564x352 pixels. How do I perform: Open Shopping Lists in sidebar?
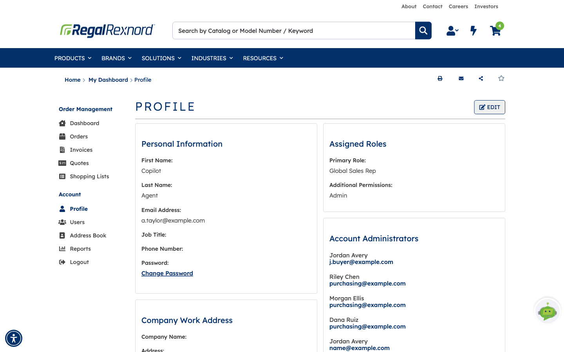(x=89, y=176)
